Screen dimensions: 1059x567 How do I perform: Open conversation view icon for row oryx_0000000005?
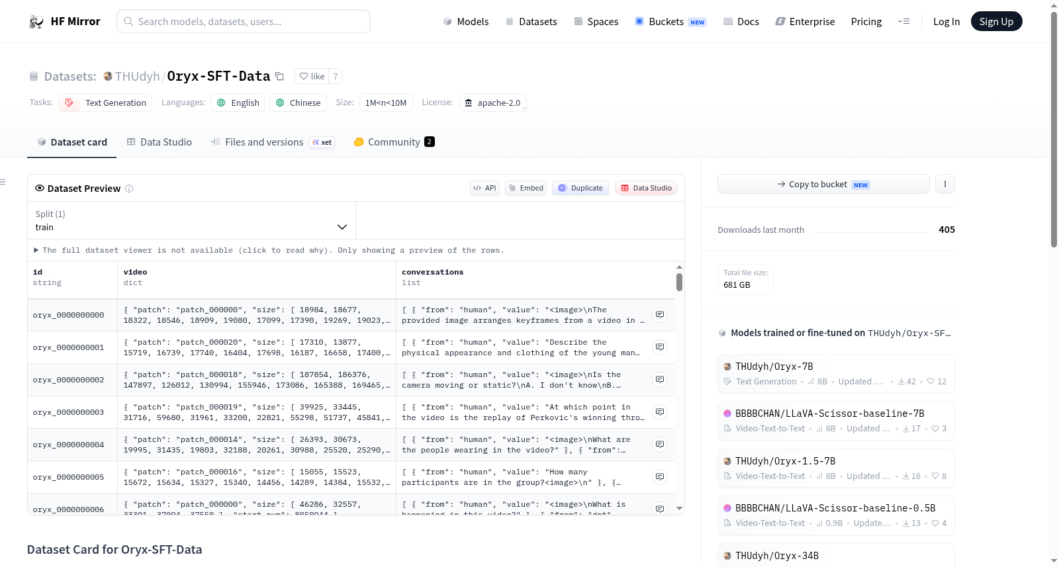tap(660, 477)
